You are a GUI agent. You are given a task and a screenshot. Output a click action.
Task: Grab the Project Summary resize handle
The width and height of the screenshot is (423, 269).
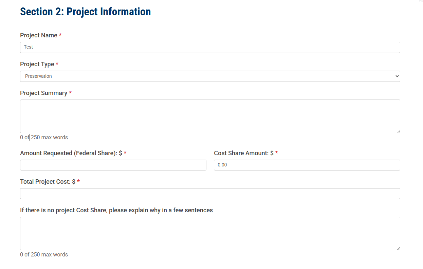[398, 131]
